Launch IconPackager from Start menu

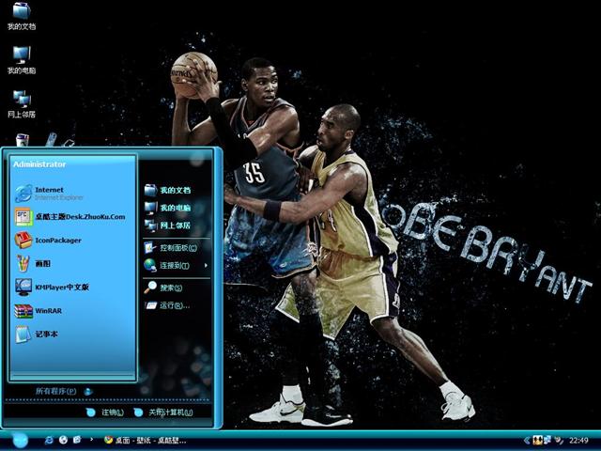[x=48, y=241]
